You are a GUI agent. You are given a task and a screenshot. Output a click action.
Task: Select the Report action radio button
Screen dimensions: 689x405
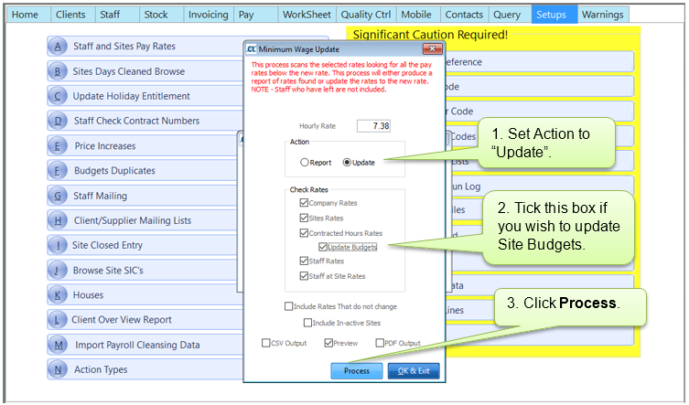305,163
